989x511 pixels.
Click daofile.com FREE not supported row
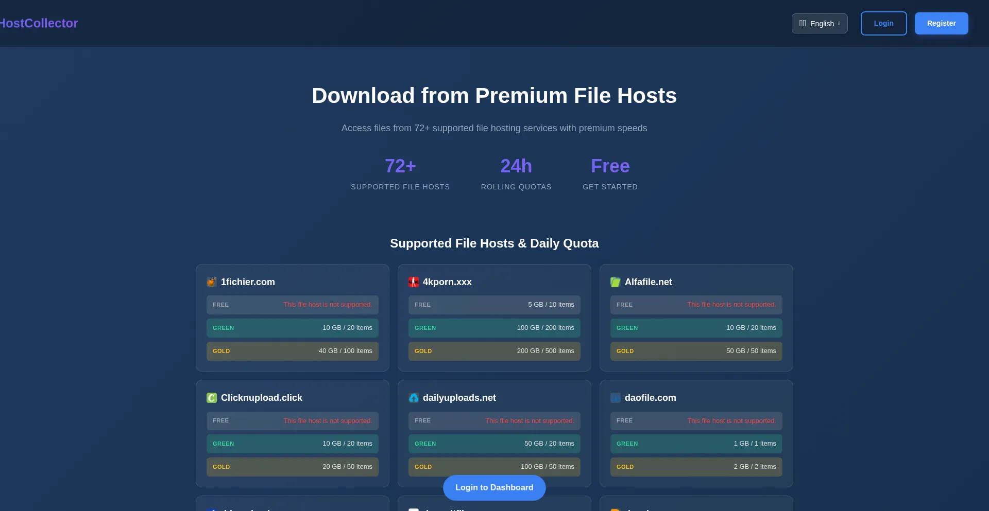pos(696,420)
